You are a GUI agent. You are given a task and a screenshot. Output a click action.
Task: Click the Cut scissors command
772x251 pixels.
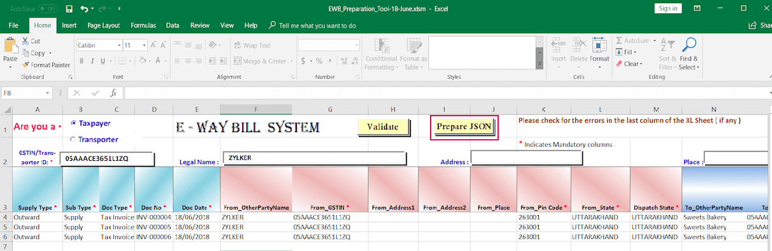[x=31, y=41]
